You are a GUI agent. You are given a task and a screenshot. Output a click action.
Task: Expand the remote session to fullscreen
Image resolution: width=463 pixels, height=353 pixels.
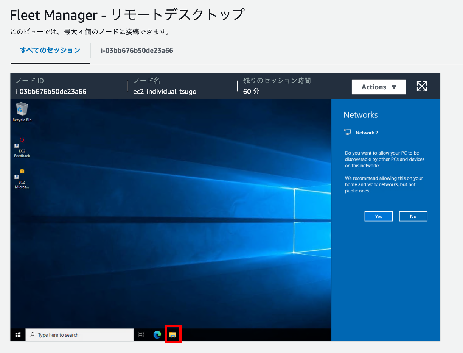click(x=422, y=86)
